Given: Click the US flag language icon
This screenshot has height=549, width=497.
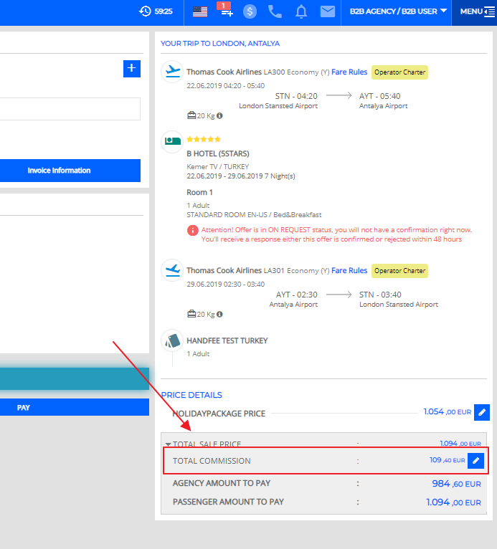Looking at the screenshot, I should point(200,11).
